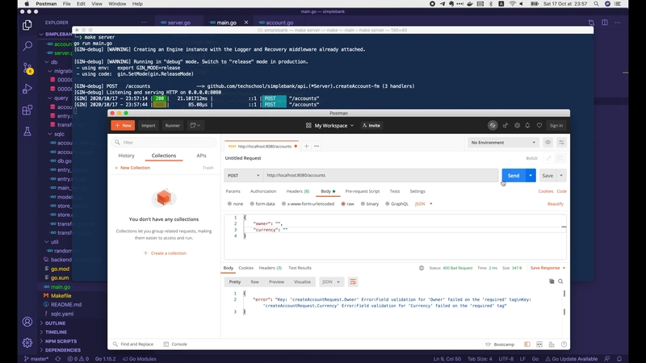646x363 pixels.
Task: Open the VS Code Extensions icon
Action: pyautogui.click(x=27, y=110)
